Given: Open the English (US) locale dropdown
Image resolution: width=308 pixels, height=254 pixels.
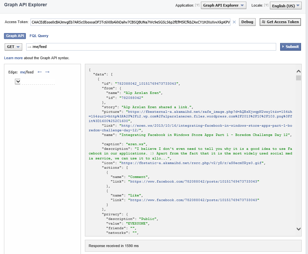Looking at the screenshot, I should pos(286,6).
